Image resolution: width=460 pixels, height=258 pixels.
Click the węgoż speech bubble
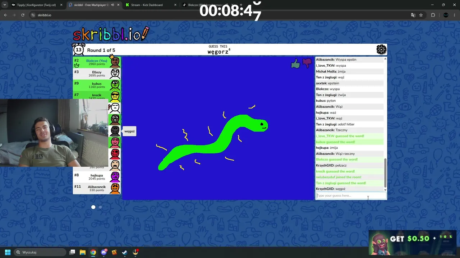(x=129, y=131)
